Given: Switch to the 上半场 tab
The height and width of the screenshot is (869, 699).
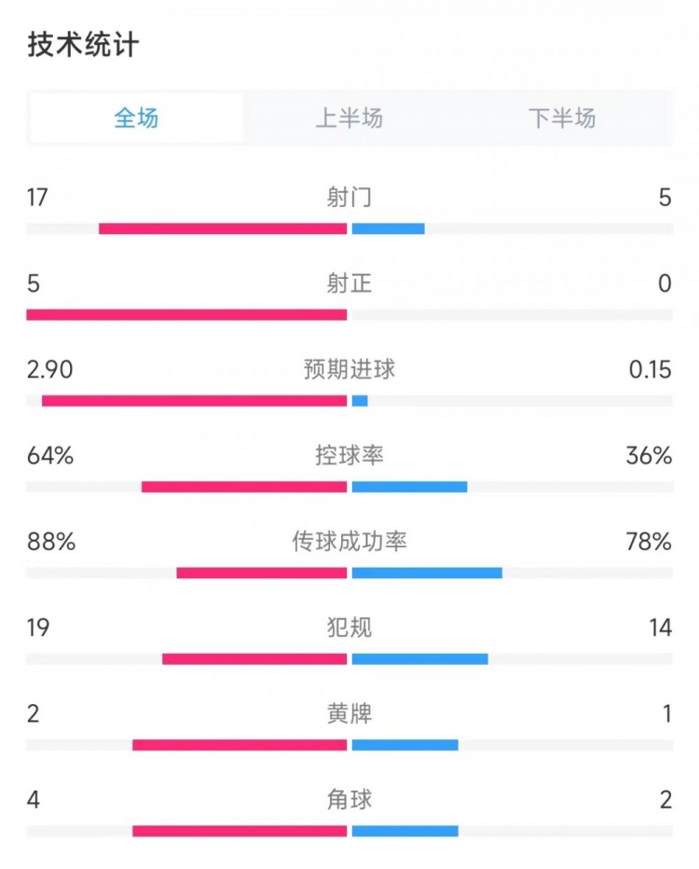Looking at the screenshot, I should (x=349, y=118).
